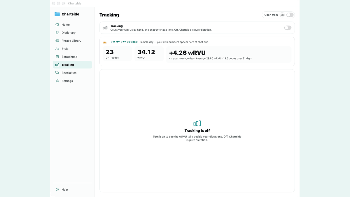Click the Turn it on to see tally text

(197, 138)
